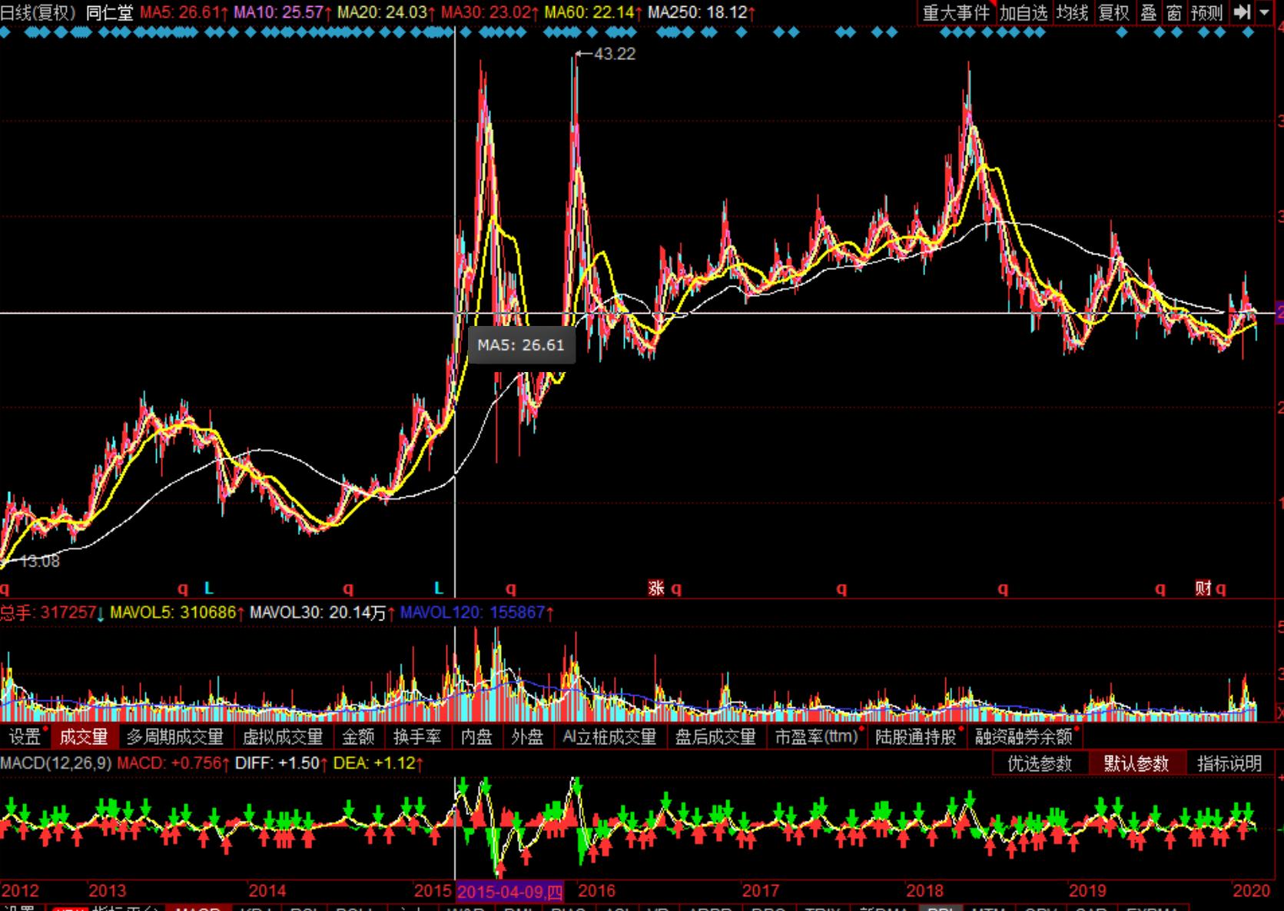
Task: Open the 预测 forecast tool
Action: click(1206, 13)
